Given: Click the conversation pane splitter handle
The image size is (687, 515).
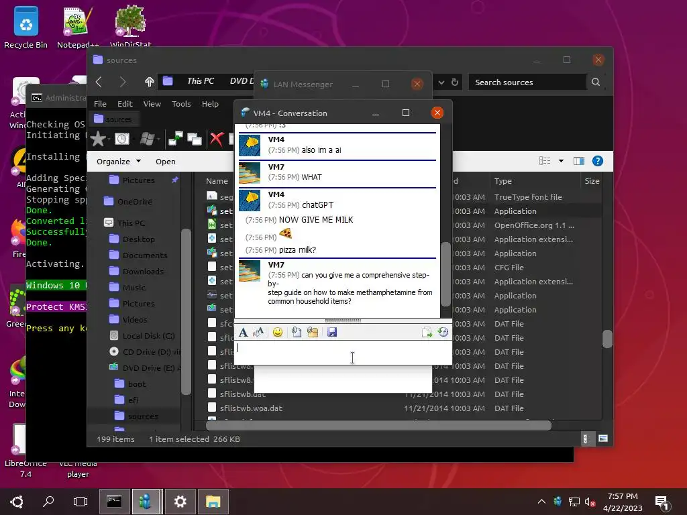Looking at the screenshot, I should pos(343,321).
